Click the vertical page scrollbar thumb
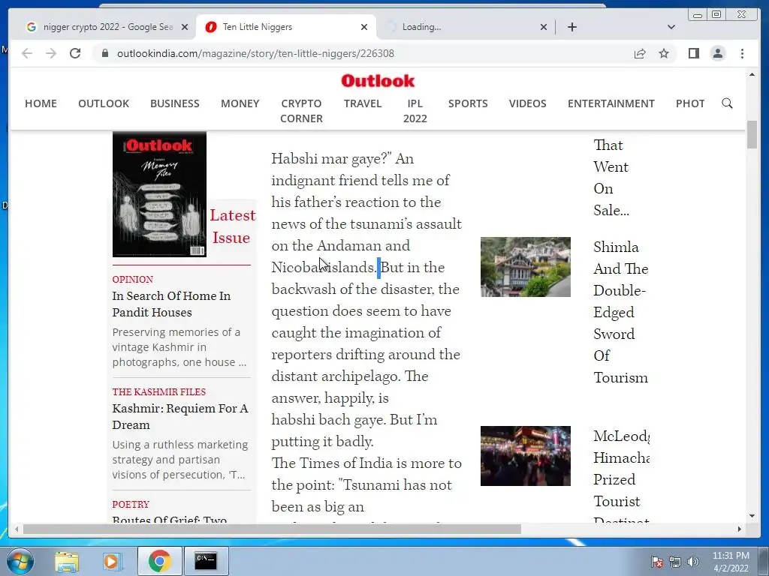Viewport: 769px width, 576px height. (x=752, y=134)
